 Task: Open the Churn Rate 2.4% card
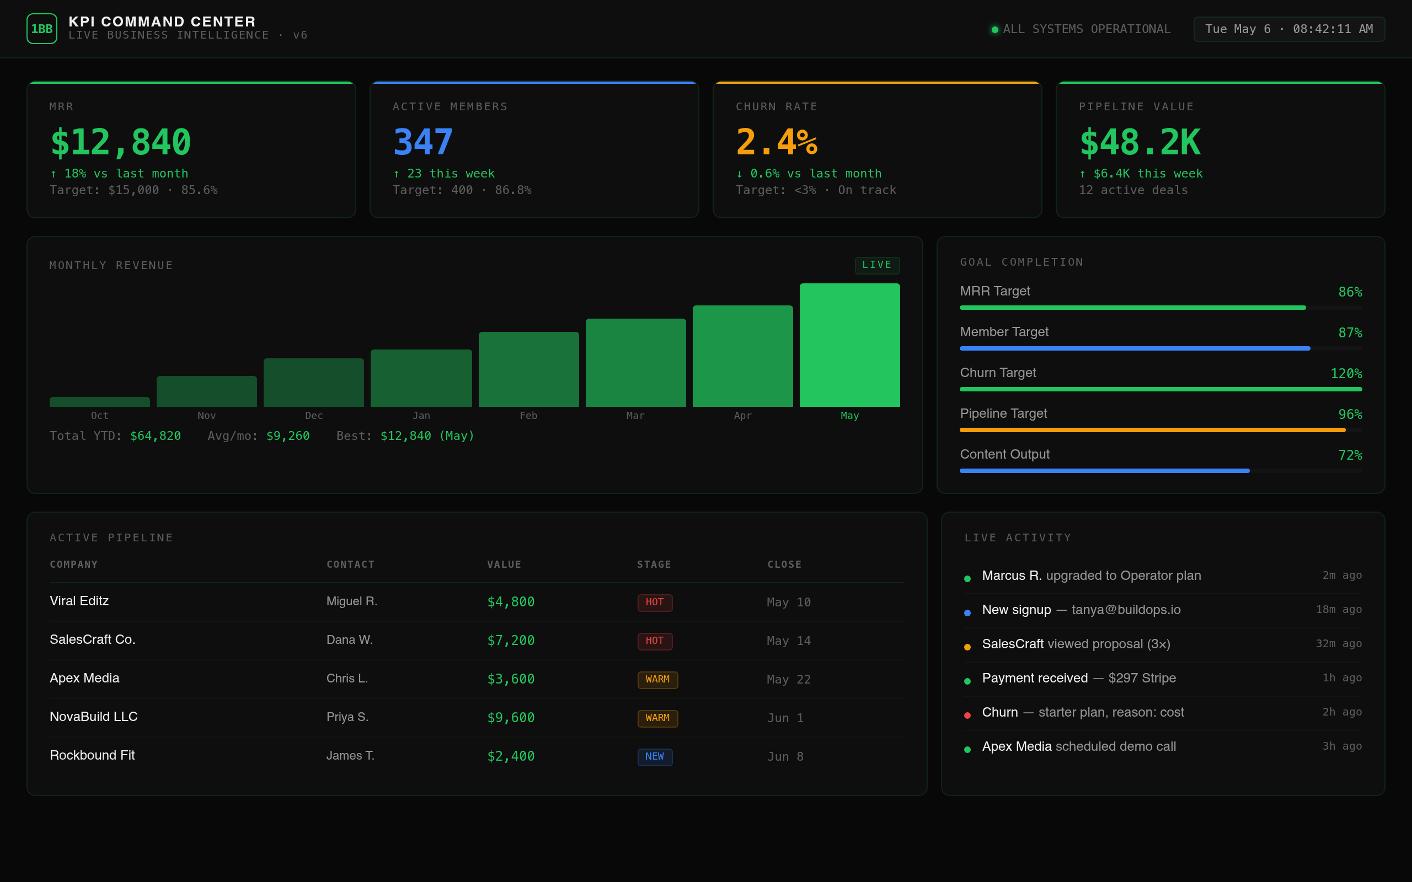coord(877,149)
